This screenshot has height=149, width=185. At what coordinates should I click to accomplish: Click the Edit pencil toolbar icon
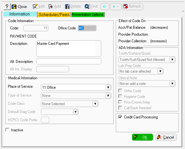tap(35, 6)
